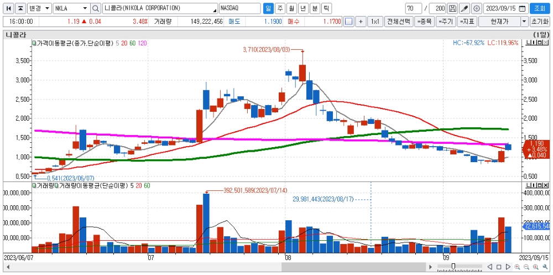
Task: Add a chart with plus button
Action: (x=361, y=22)
